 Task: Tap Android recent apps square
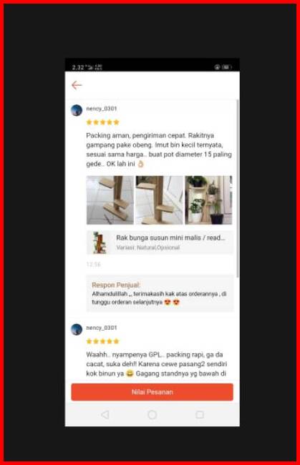click(x=200, y=415)
